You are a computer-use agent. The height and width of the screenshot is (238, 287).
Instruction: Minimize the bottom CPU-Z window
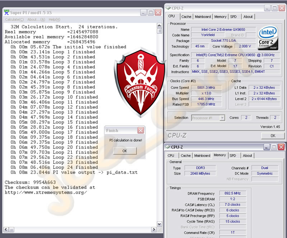click(267, 147)
